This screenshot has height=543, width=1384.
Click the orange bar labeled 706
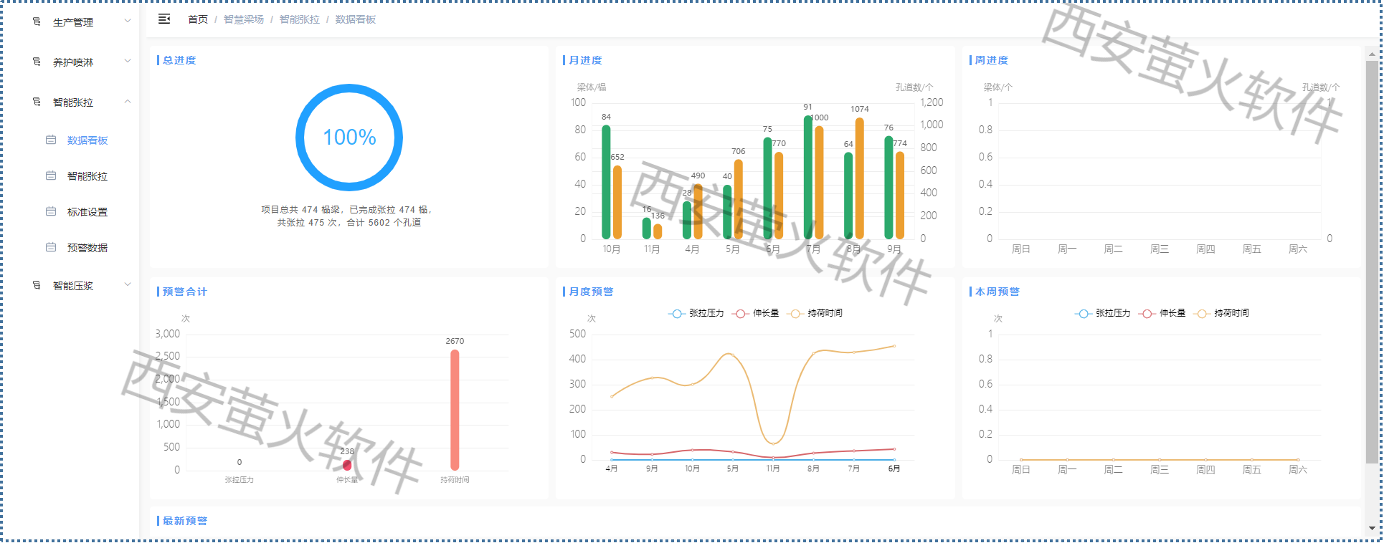tap(739, 199)
